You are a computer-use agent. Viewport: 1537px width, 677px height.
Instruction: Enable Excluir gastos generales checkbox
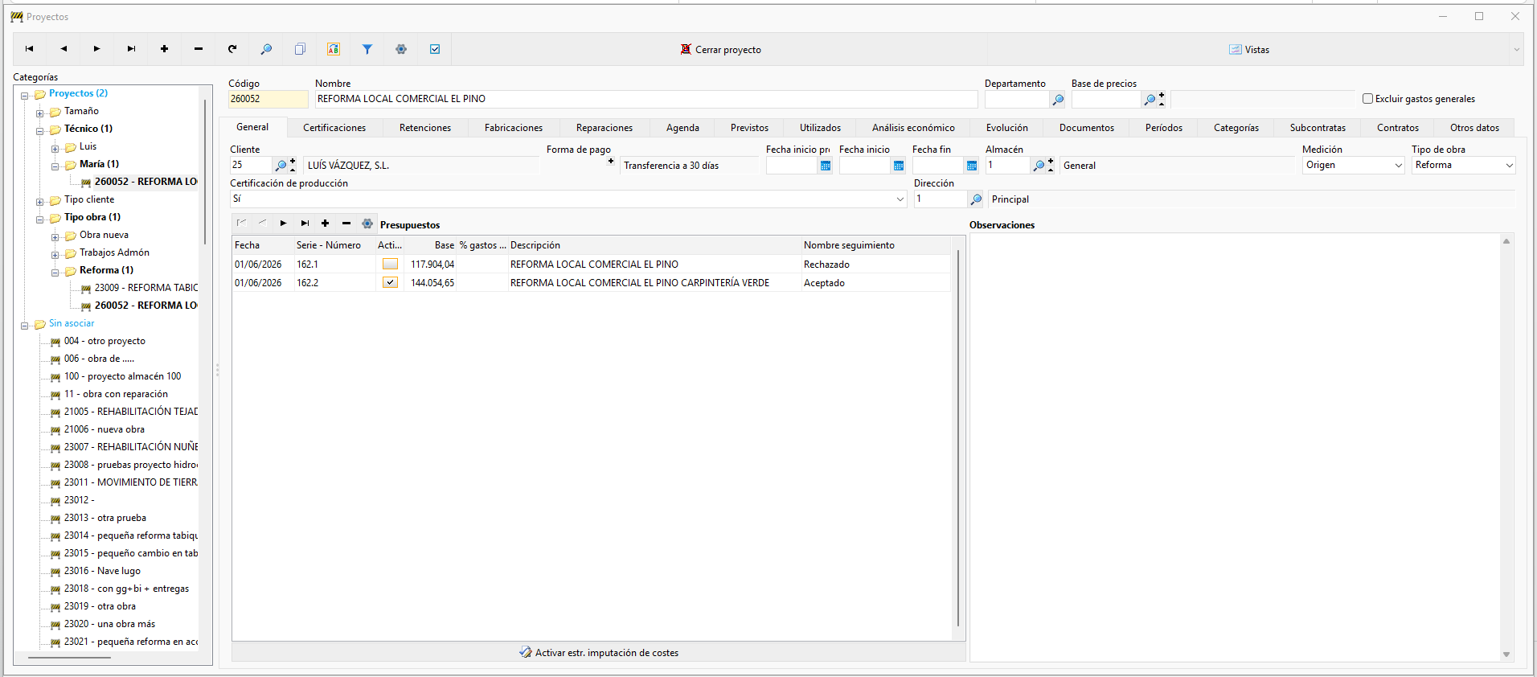(x=1367, y=99)
